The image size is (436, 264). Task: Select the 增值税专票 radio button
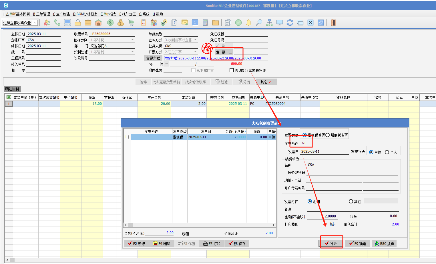click(328, 135)
